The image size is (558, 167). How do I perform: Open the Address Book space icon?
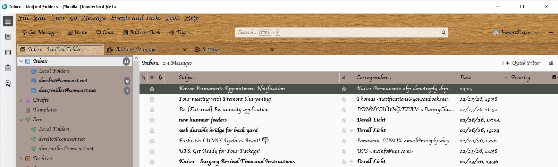pyautogui.click(x=8, y=37)
